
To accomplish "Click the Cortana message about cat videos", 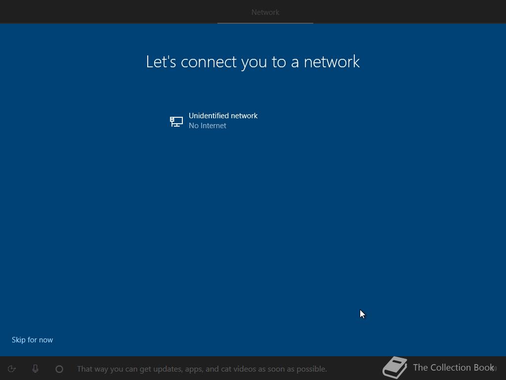I will (x=202, y=369).
